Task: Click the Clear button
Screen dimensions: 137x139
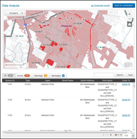Action: tap(130, 75)
